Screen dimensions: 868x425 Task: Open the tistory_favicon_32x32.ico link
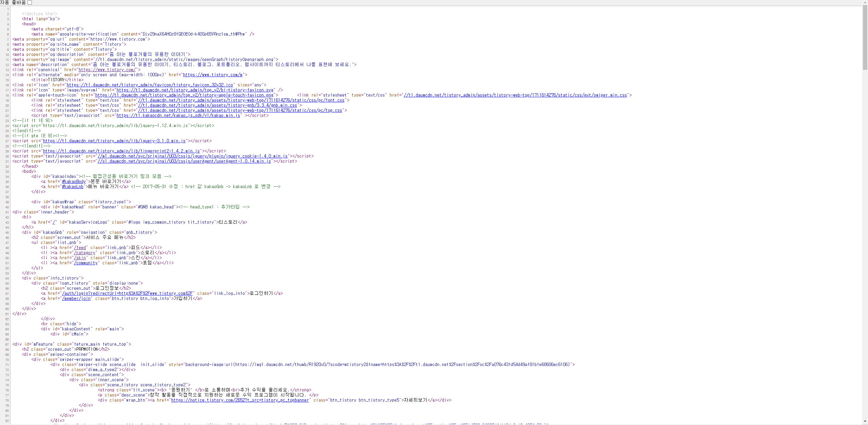pos(150,85)
